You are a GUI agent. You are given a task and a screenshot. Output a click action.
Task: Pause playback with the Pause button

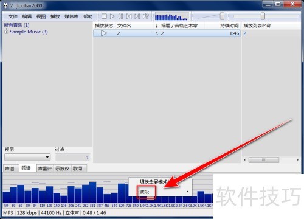[x=120, y=16]
